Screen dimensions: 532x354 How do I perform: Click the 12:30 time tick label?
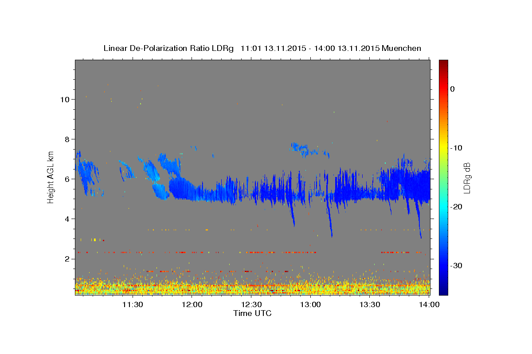[251, 304]
